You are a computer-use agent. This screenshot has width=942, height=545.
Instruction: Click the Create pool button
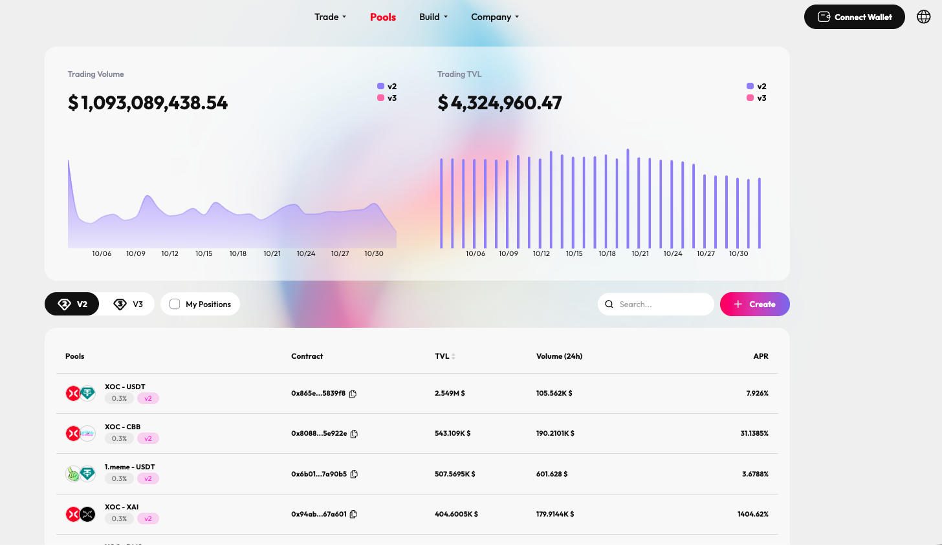tap(754, 304)
